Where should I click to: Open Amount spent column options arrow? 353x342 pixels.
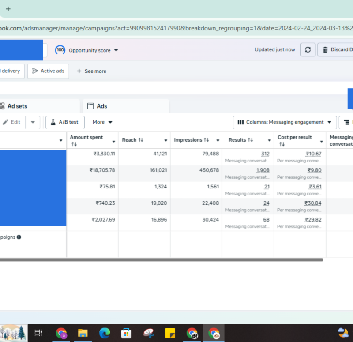113,141
